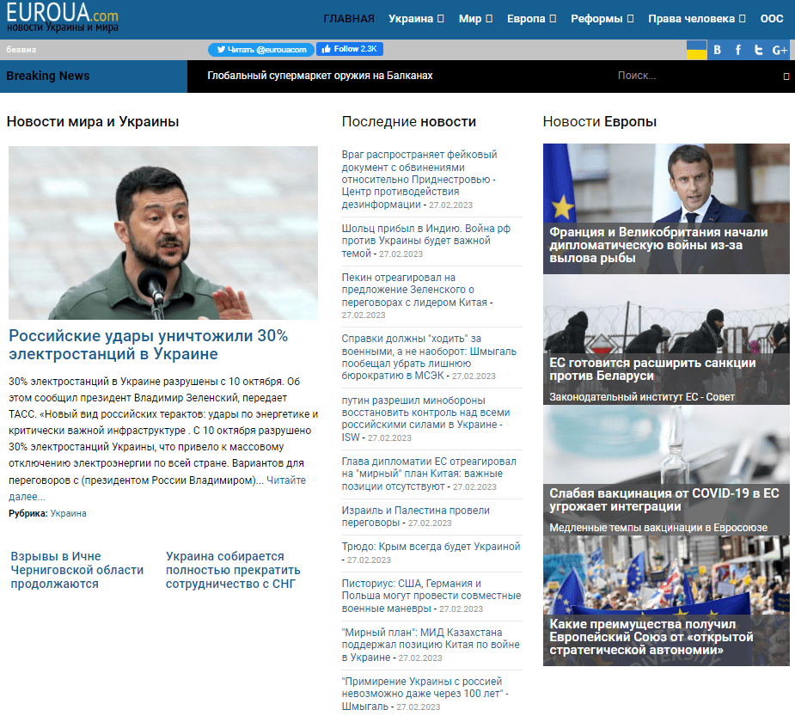Click into the Поиск search field
This screenshot has width=795, height=716.
693,76
